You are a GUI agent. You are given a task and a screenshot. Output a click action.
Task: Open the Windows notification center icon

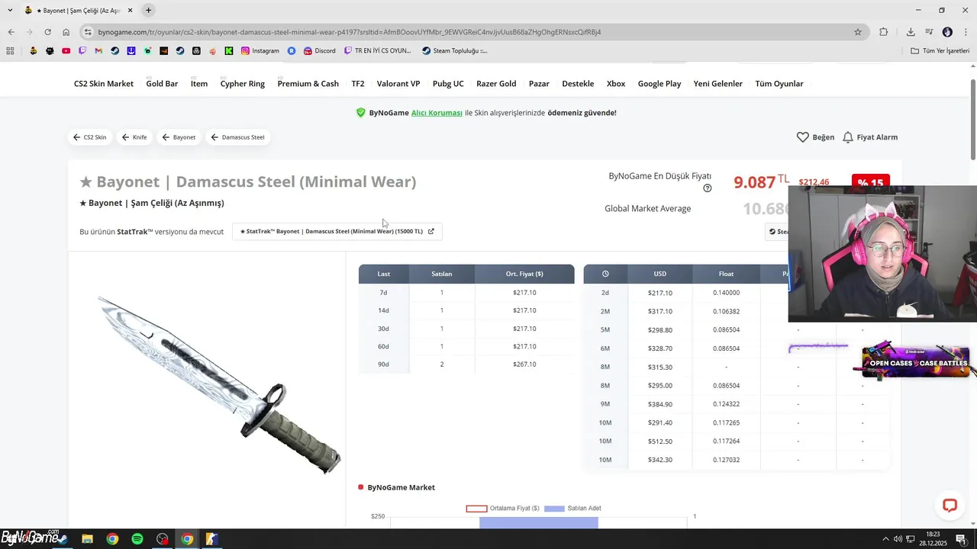pos(961,539)
